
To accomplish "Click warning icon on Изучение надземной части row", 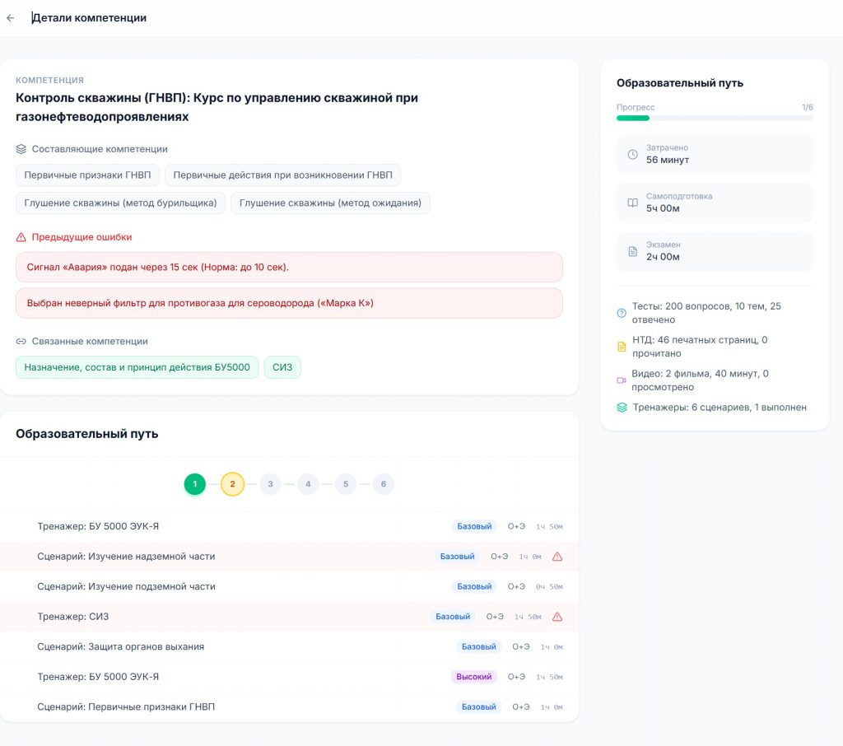I will (x=557, y=557).
